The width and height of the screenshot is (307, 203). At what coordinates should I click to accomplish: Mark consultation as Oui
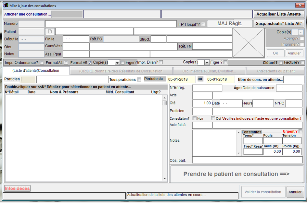pos(213,119)
